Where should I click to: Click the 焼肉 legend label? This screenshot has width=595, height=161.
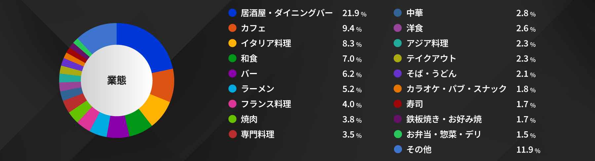[249, 119]
